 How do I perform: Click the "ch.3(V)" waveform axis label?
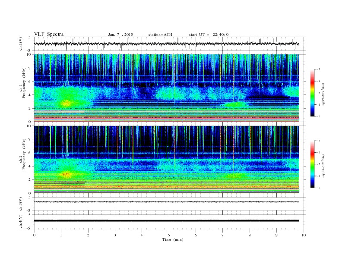pyautogui.click(x=21, y=204)
